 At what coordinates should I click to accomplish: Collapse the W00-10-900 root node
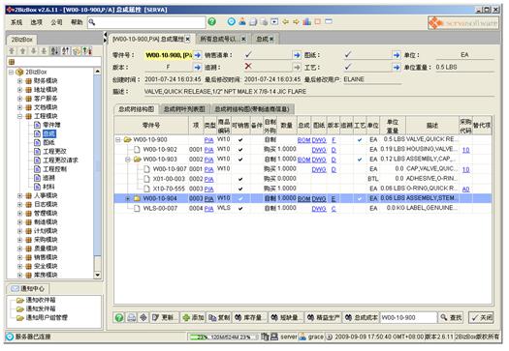coord(118,140)
